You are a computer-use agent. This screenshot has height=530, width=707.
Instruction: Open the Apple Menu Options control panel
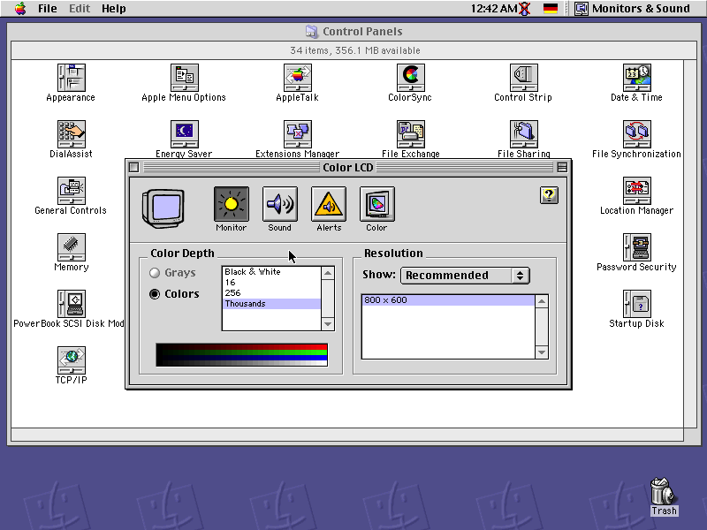point(185,78)
